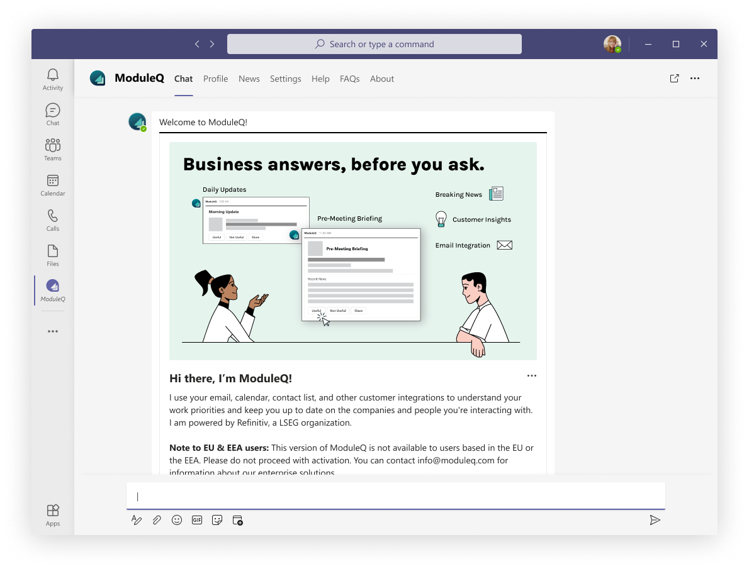Open the Apps store in the sidebar
749x569 pixels.
pyautogui.click(x=52, y=516)
